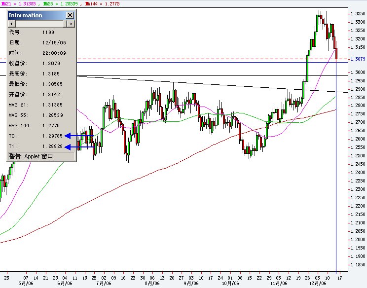Select the 时间 value 22:00:09
This screenshot has height=288, width=367.
click(54, 53)
